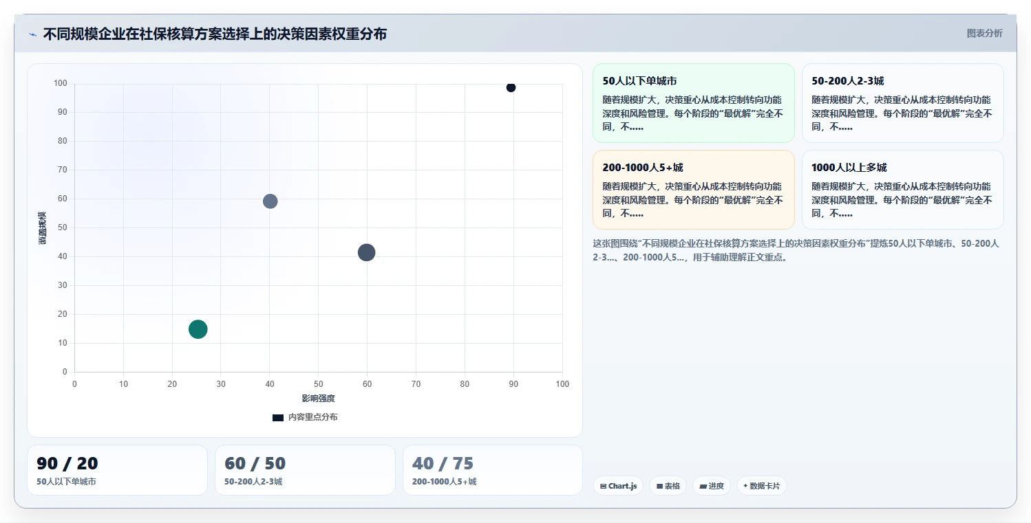
Task: Click the 影响强度 x-axis label
Action: tap(318, 399)
